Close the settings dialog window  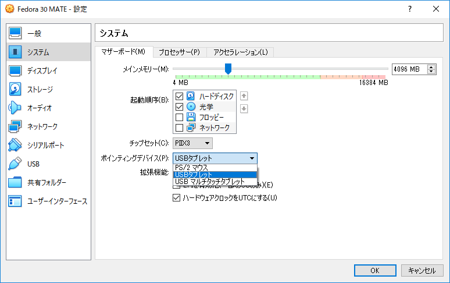(x=436, y=9)
